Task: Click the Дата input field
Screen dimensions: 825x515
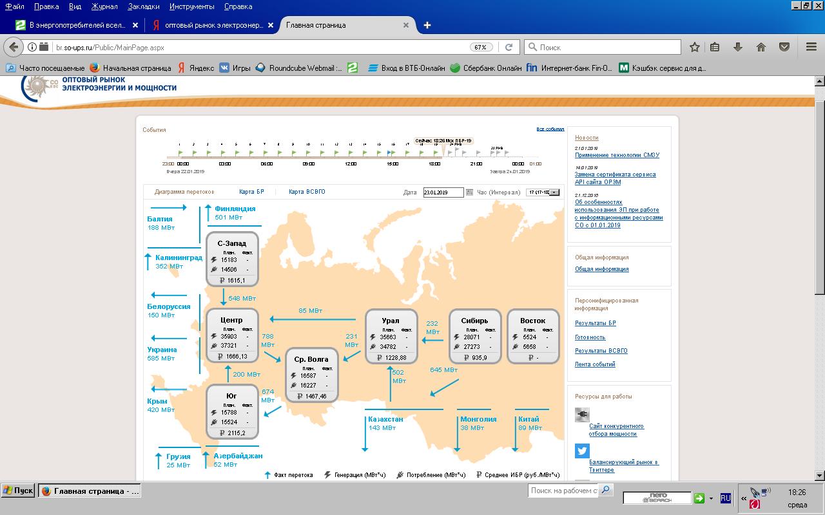Action: (443, 192)
